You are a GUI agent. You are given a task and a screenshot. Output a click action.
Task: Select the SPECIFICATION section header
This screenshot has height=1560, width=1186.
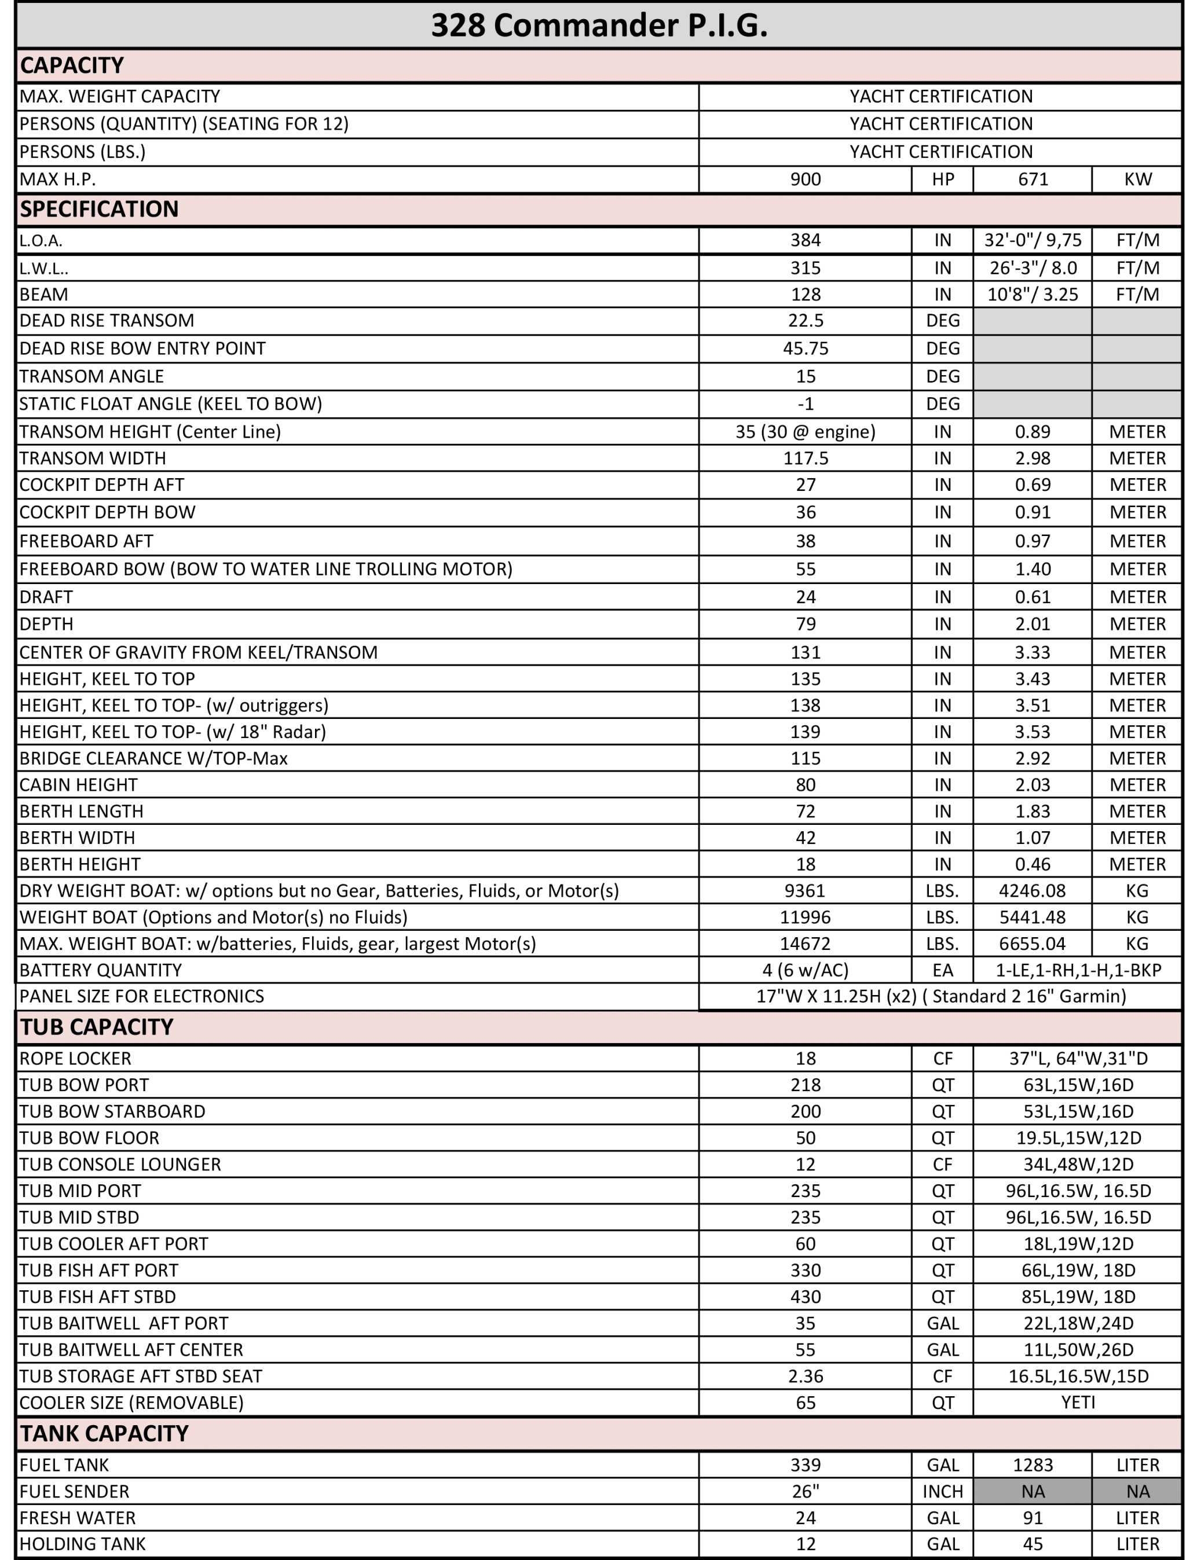pyautogui.click(x=599, y=210)
